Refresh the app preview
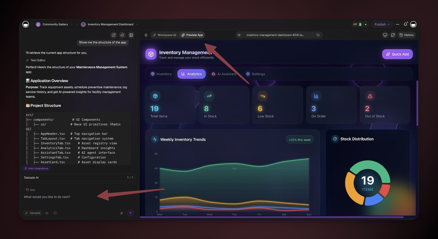This screenshot has height=239, width=438. 393,35
